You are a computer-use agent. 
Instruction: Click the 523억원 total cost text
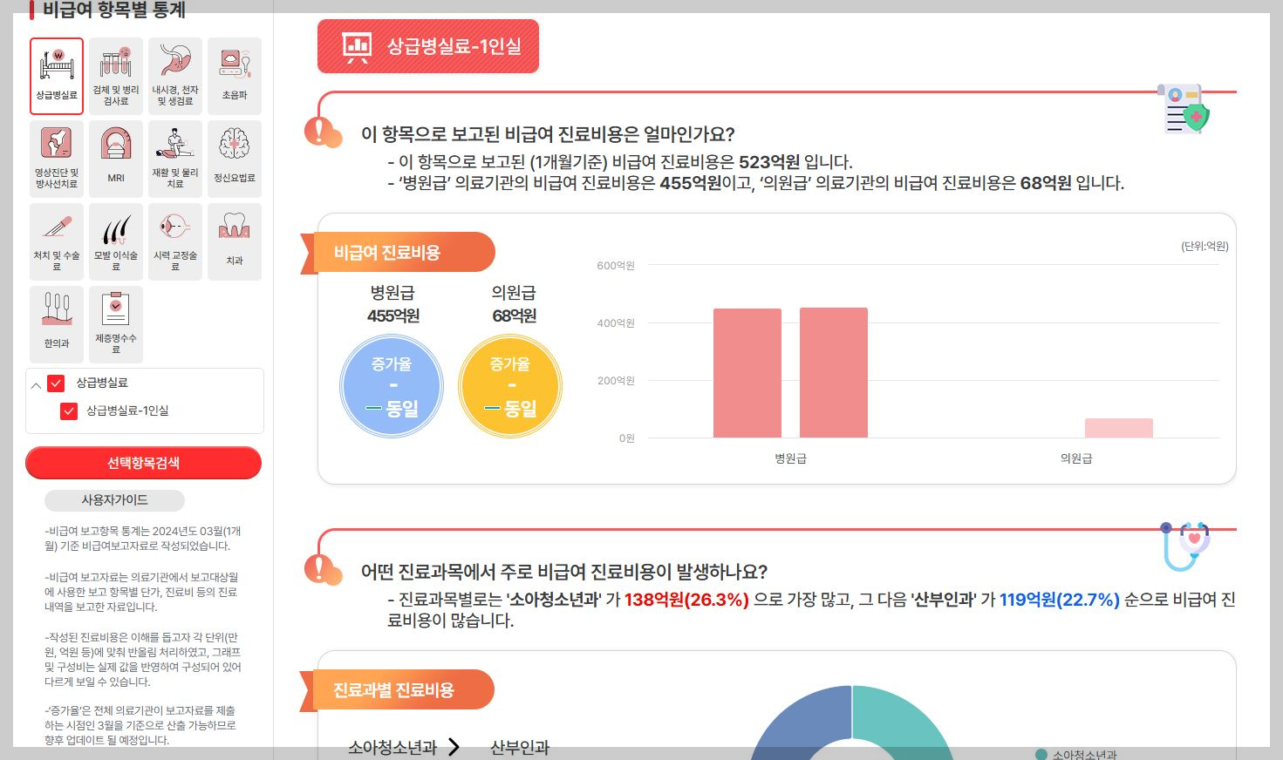tap(769, 162)
